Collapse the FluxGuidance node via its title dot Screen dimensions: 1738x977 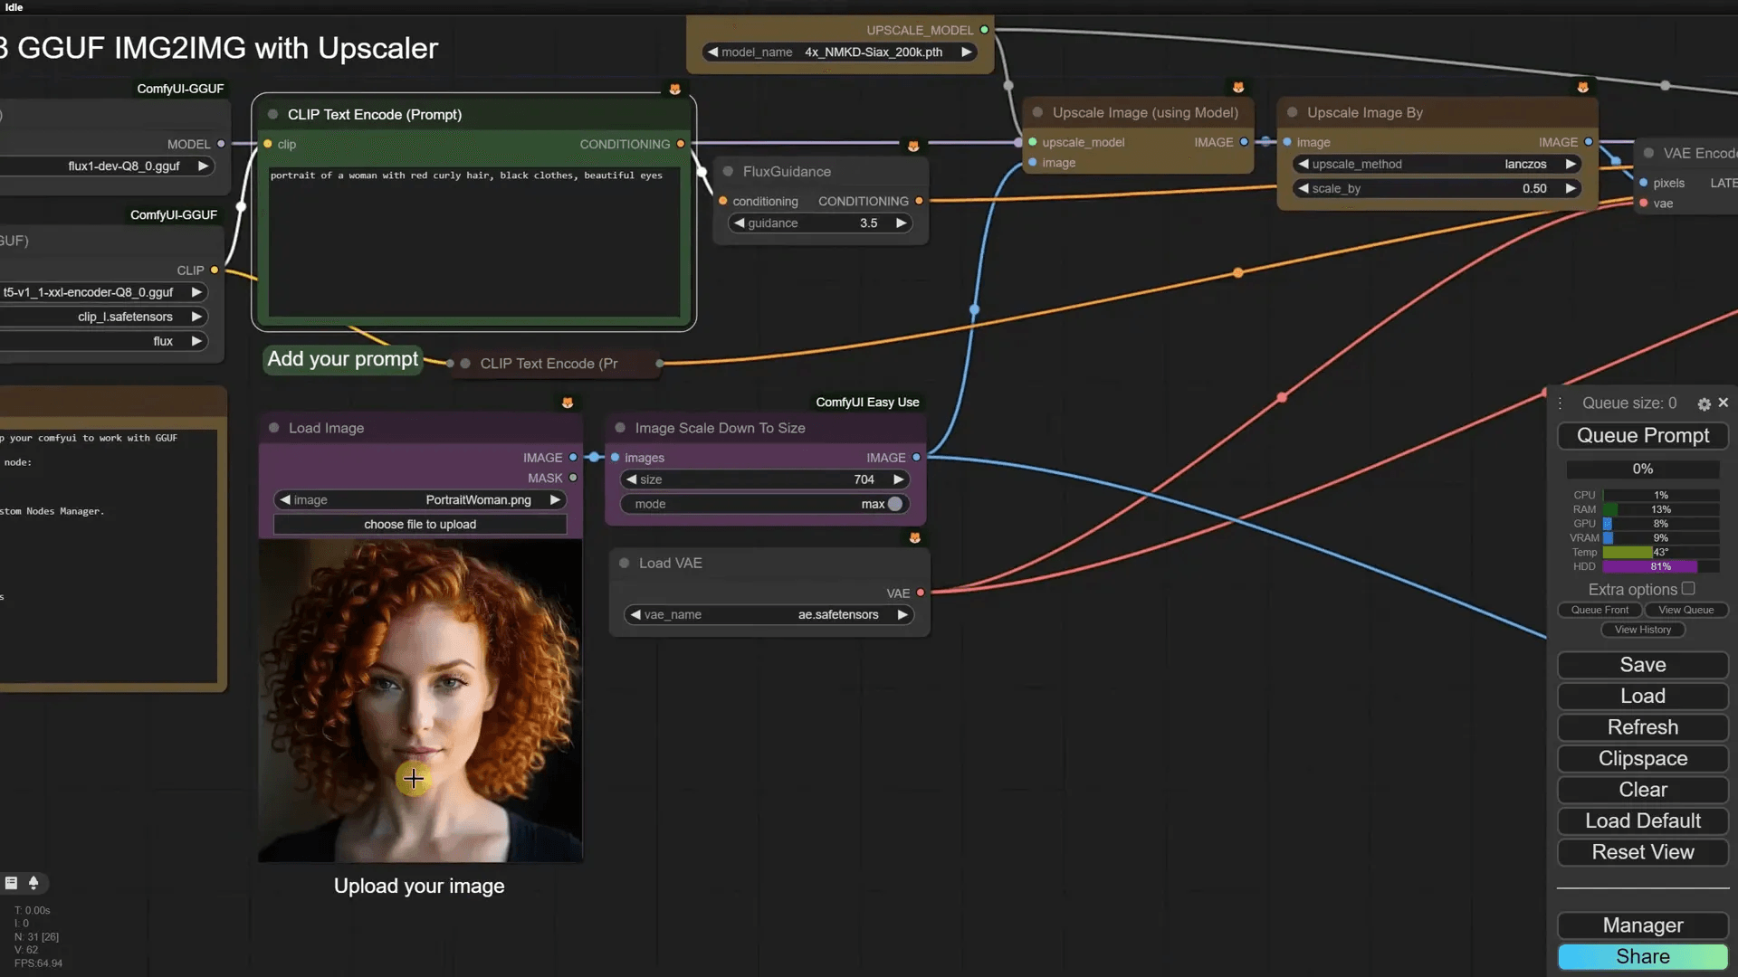(x=728, y=172)
